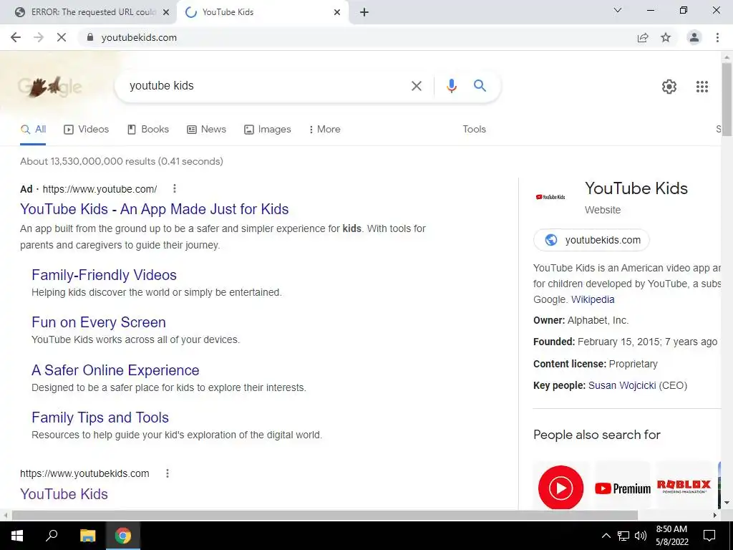Open the Family-Friendly Videos link
This screenshot has width=733, height=550.
click(104, 275)
